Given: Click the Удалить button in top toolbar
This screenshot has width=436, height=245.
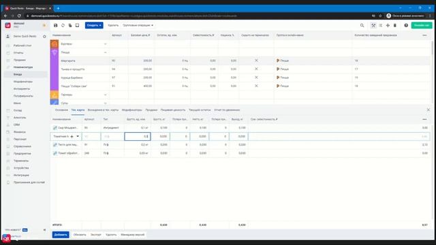Looking at the screenshot, I should click(113, 25).
